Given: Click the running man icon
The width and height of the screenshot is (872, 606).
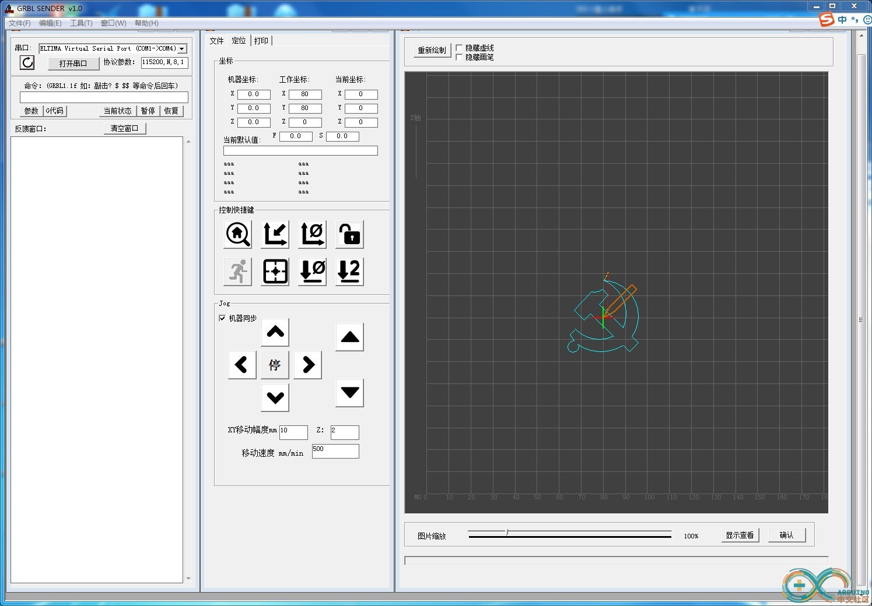Looking at the screenshot, I should (238, 272).
